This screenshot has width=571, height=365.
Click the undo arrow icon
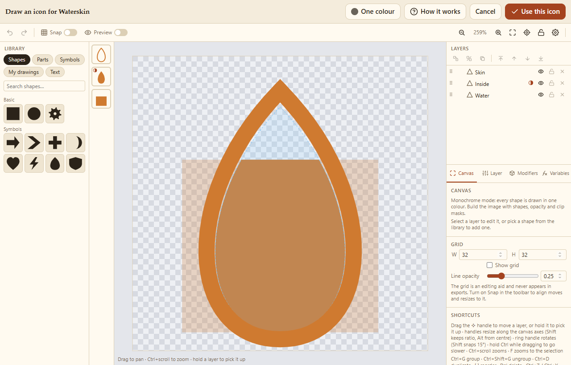(10, 32)
